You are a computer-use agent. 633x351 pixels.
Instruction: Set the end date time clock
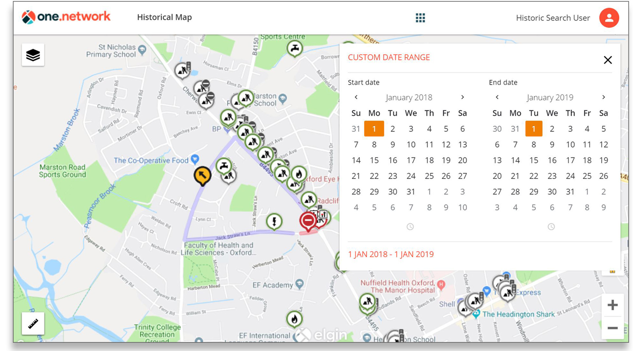(x=551, y=227)
